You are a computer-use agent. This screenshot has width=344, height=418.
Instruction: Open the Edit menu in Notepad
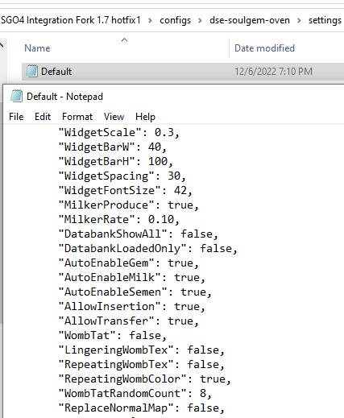click(43, 117)
